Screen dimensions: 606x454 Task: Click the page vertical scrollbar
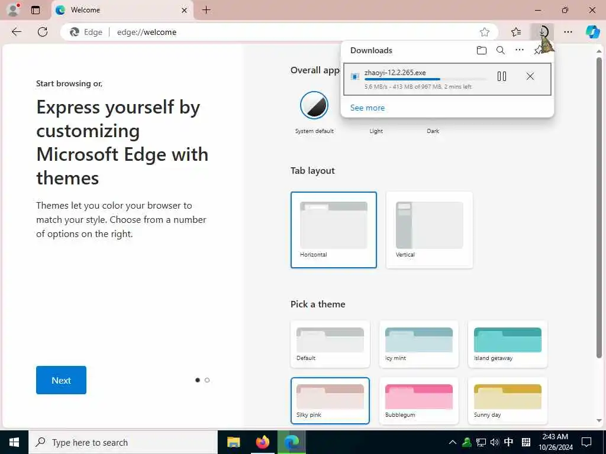coord(599,209)
